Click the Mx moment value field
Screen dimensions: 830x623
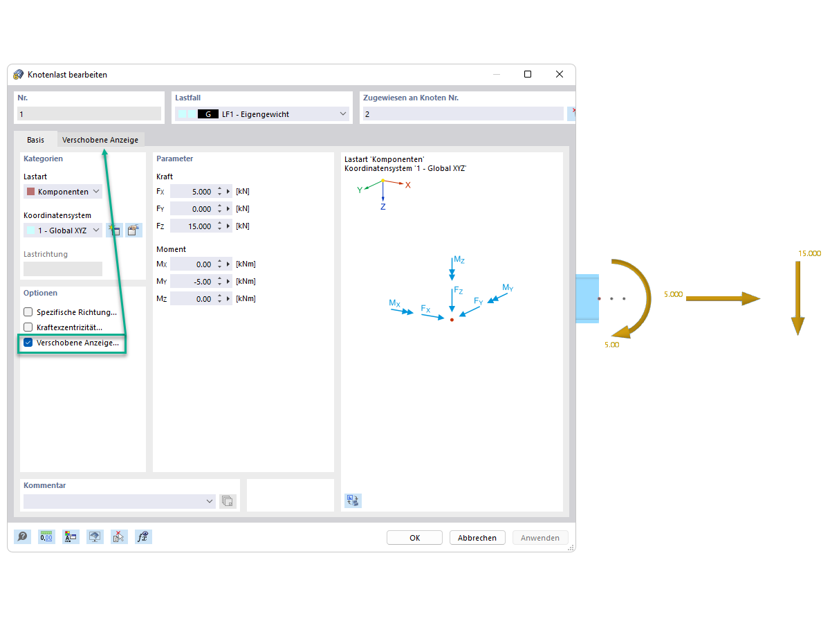(192, 264)
